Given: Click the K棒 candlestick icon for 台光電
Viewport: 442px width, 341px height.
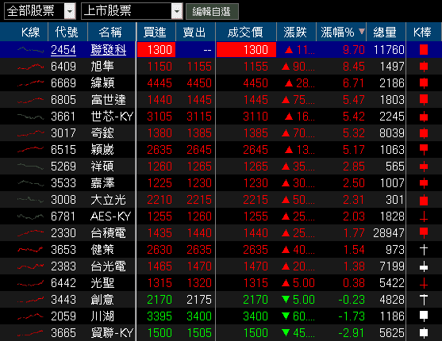Looking at the screenshot, I should (424, 266).
